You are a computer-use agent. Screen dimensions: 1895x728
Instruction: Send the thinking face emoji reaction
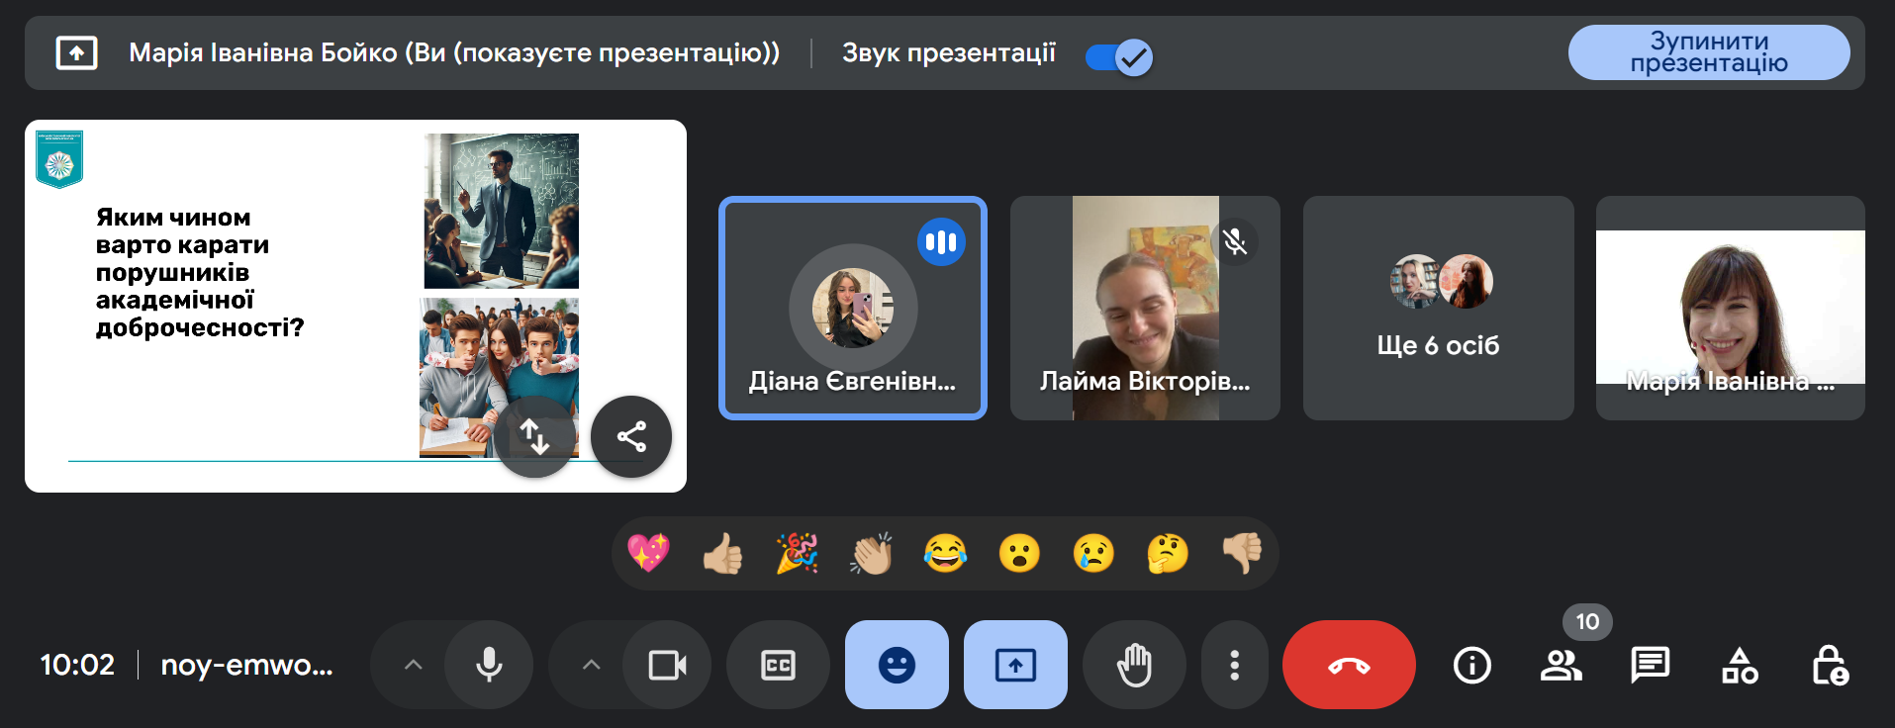coord(1168,553)
